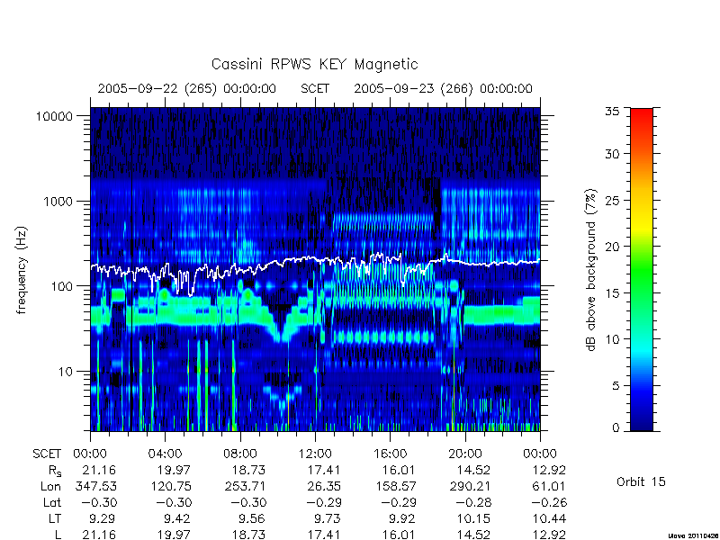
Task: Click the "L" row label at bottom
Action: 58,535
